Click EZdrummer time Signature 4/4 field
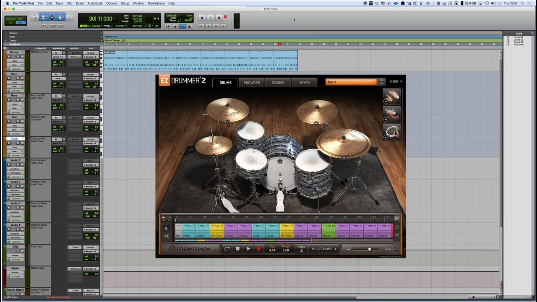The width and height of the screenshot is (537, 302). click(272, 249)
